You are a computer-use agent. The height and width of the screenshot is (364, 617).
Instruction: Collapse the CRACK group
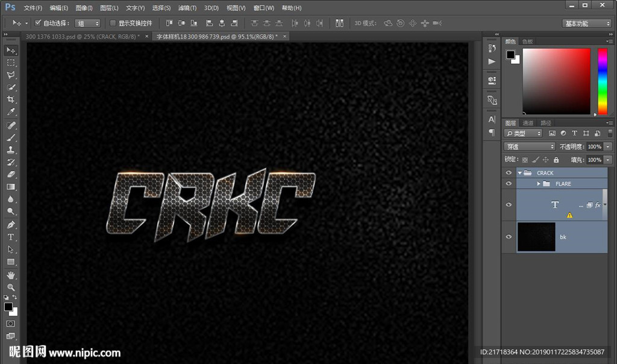pyautogui.click(x=519, y=173)
